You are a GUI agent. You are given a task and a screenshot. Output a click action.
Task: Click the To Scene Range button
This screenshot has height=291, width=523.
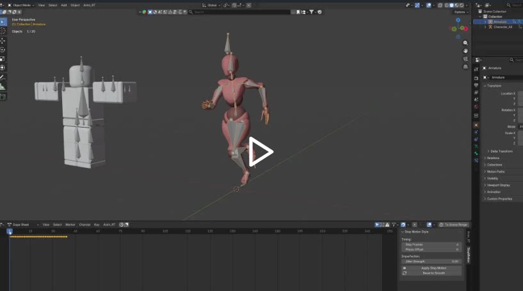(454, 225)
